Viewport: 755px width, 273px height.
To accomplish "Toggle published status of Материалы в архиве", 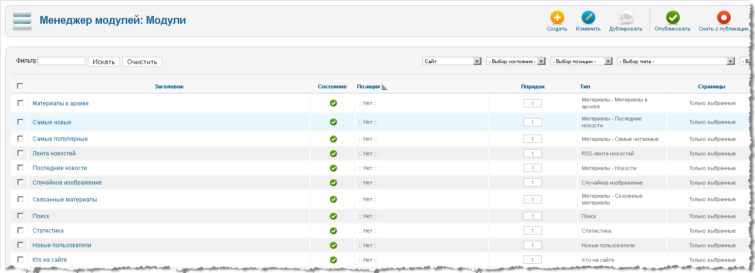I will coord(333,103).
